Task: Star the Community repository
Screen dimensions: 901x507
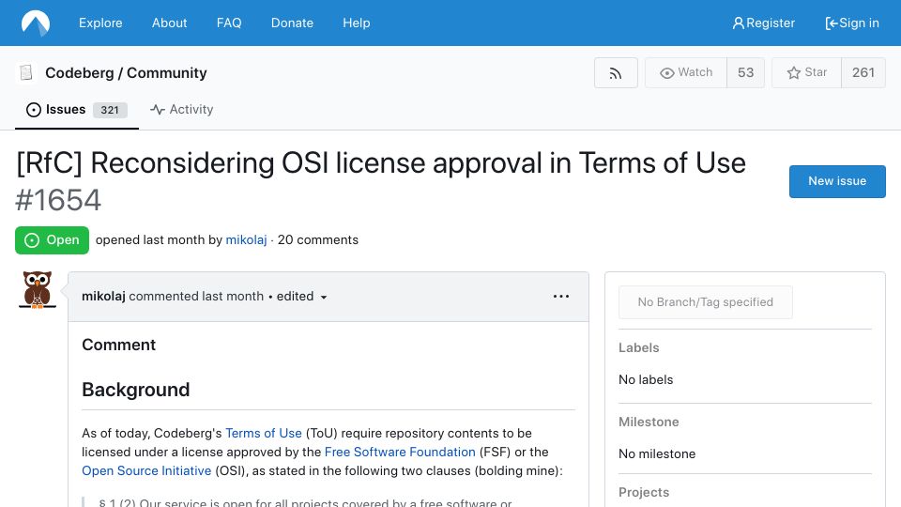Action: [807, 73]
